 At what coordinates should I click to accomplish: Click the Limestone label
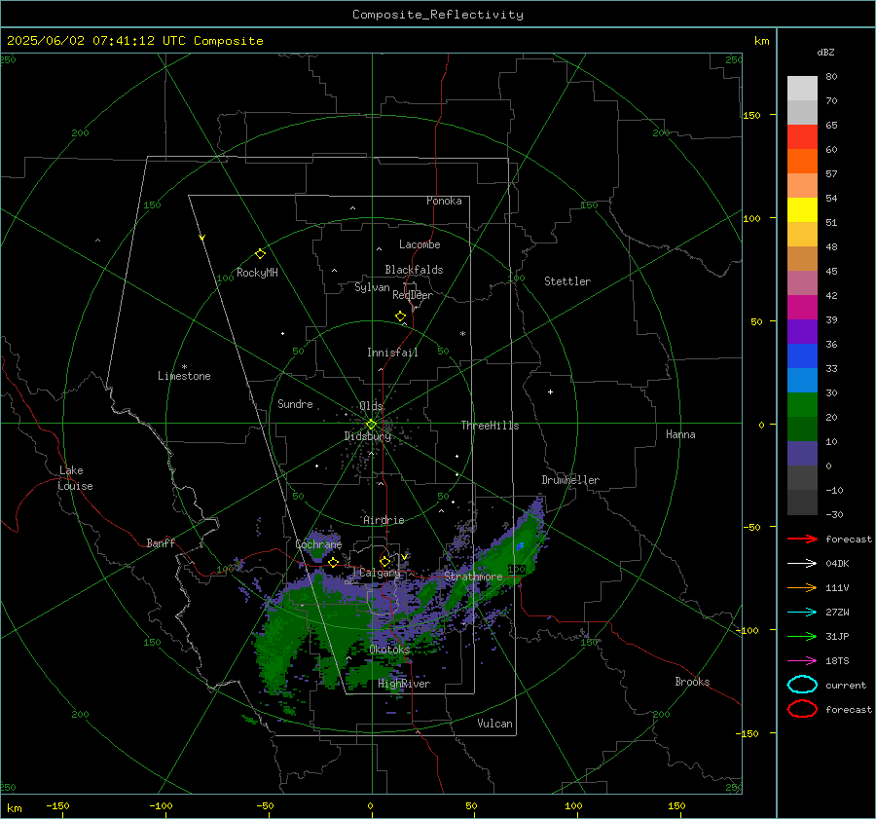click(x=184, y=376)
